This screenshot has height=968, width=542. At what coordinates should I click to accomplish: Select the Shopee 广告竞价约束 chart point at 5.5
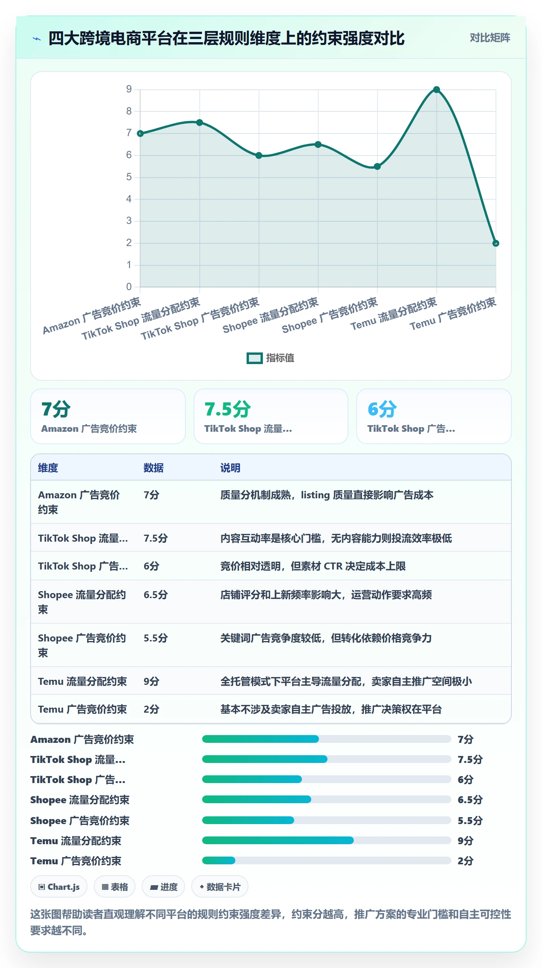pos(377,167)
